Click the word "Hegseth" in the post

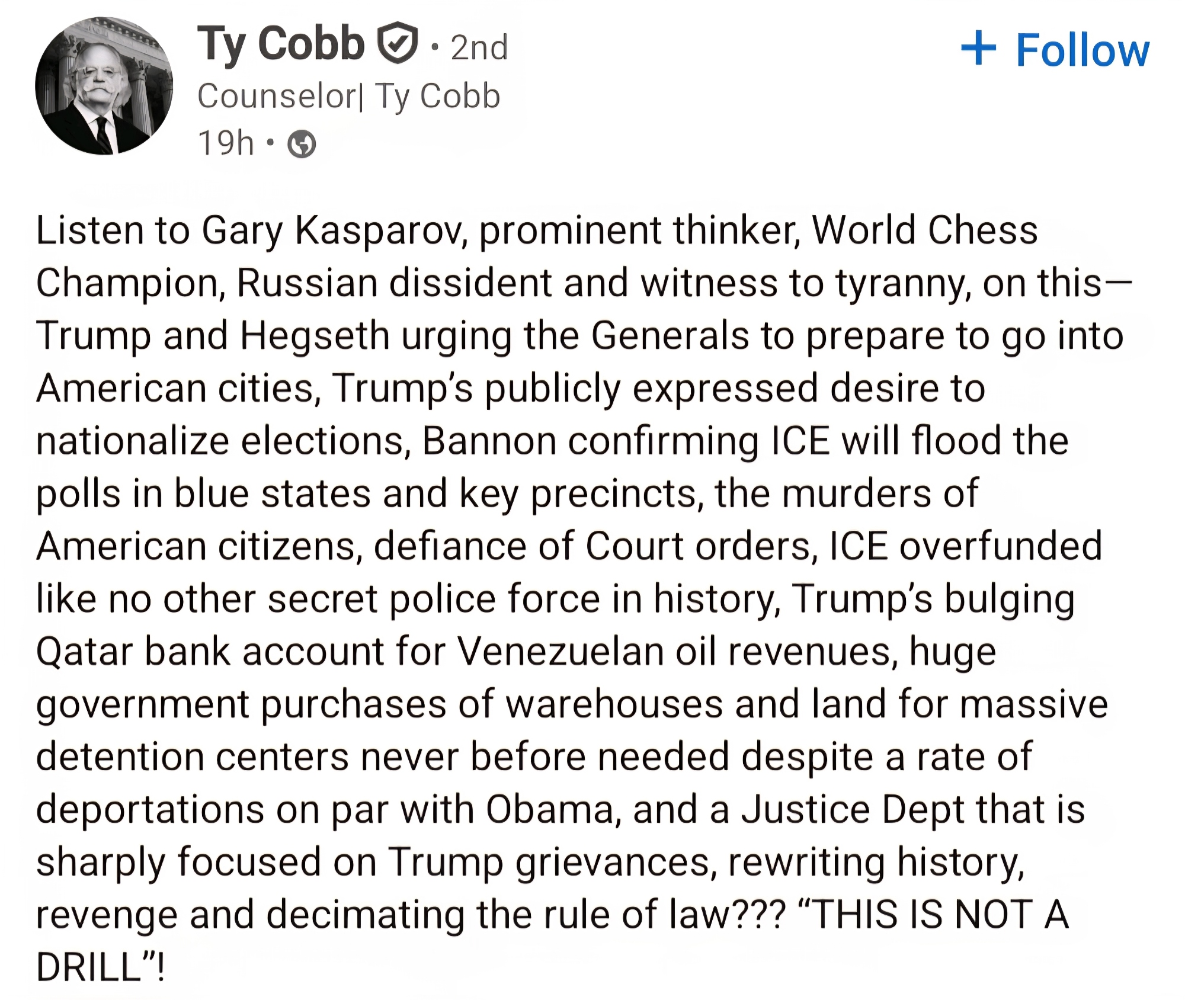[315, 335]
